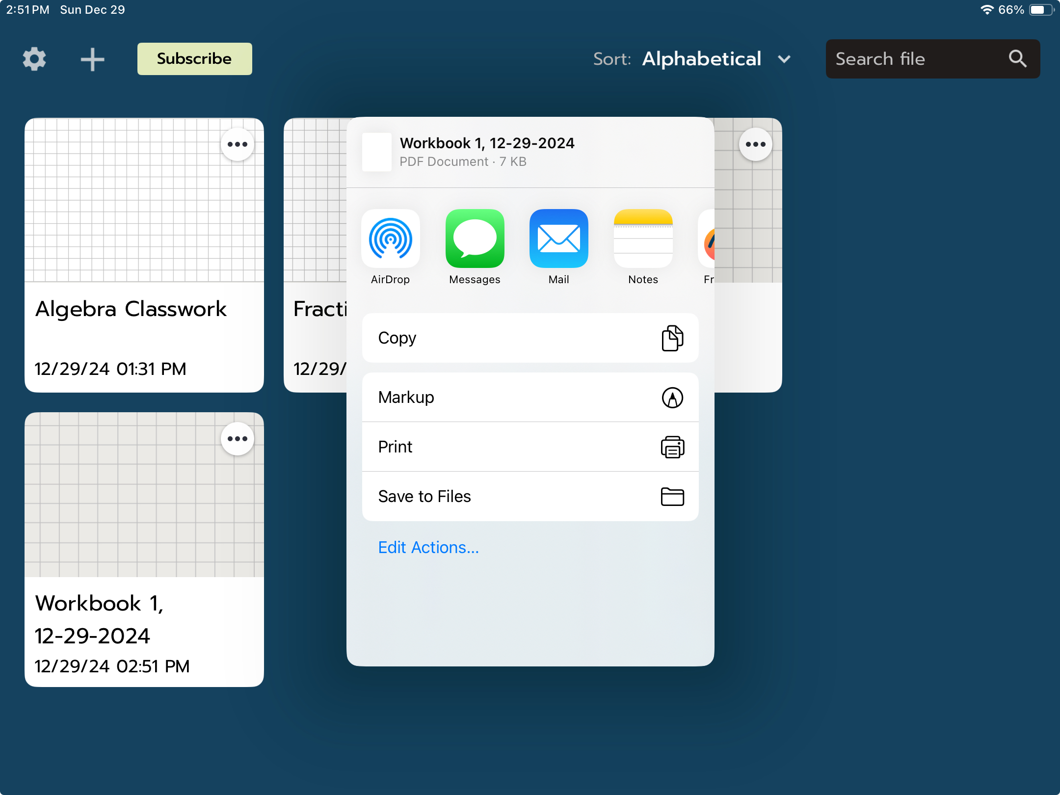The width and height of the screenshot is (1060, 795).
Task: Share via AirDrop icon
Action: (x=390, y=239)
